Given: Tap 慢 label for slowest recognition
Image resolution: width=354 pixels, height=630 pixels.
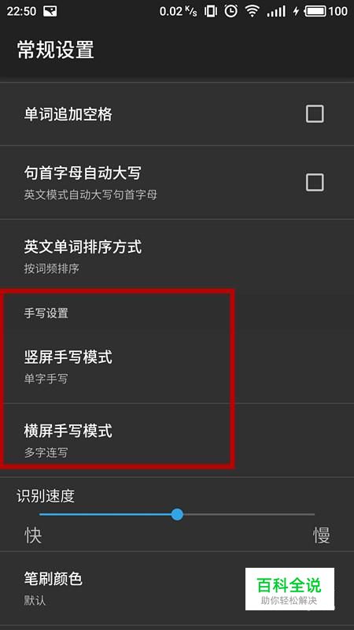Looking at the screenshot, I should 322,535.
